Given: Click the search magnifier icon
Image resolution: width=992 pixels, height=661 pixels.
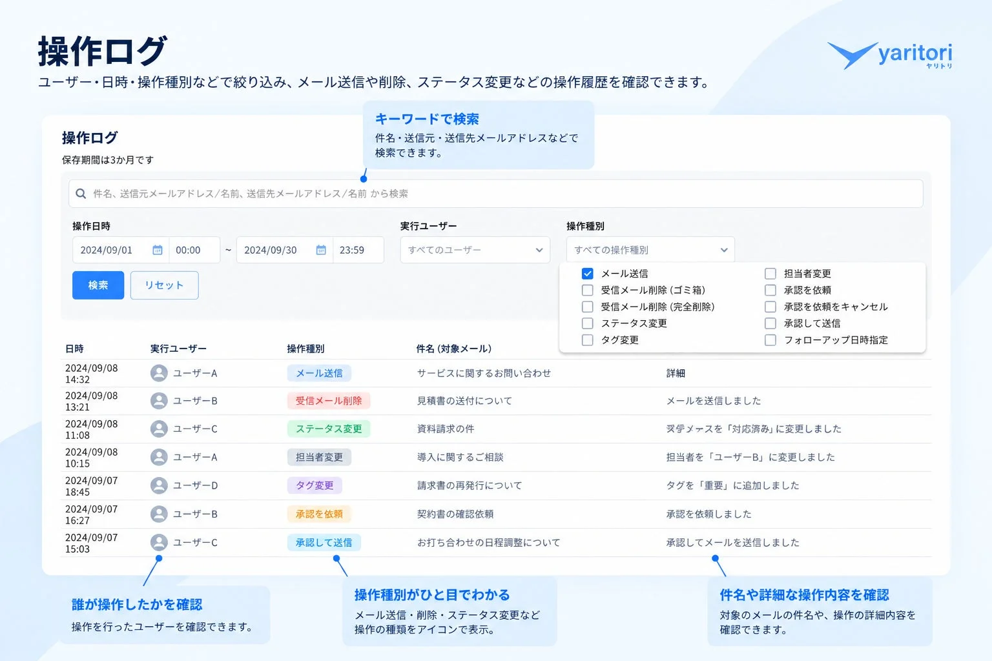Looking at the screenshot, I should [x=81, y=194].
